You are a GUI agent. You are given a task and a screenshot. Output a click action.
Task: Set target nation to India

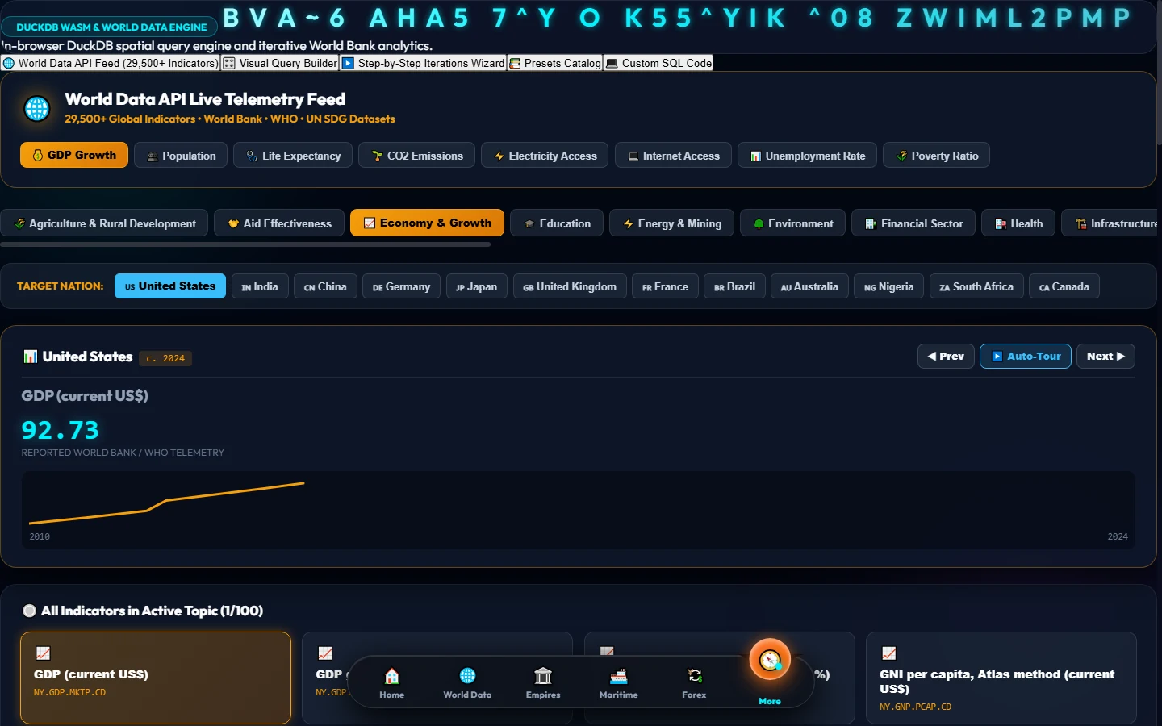tap(259, 286)
